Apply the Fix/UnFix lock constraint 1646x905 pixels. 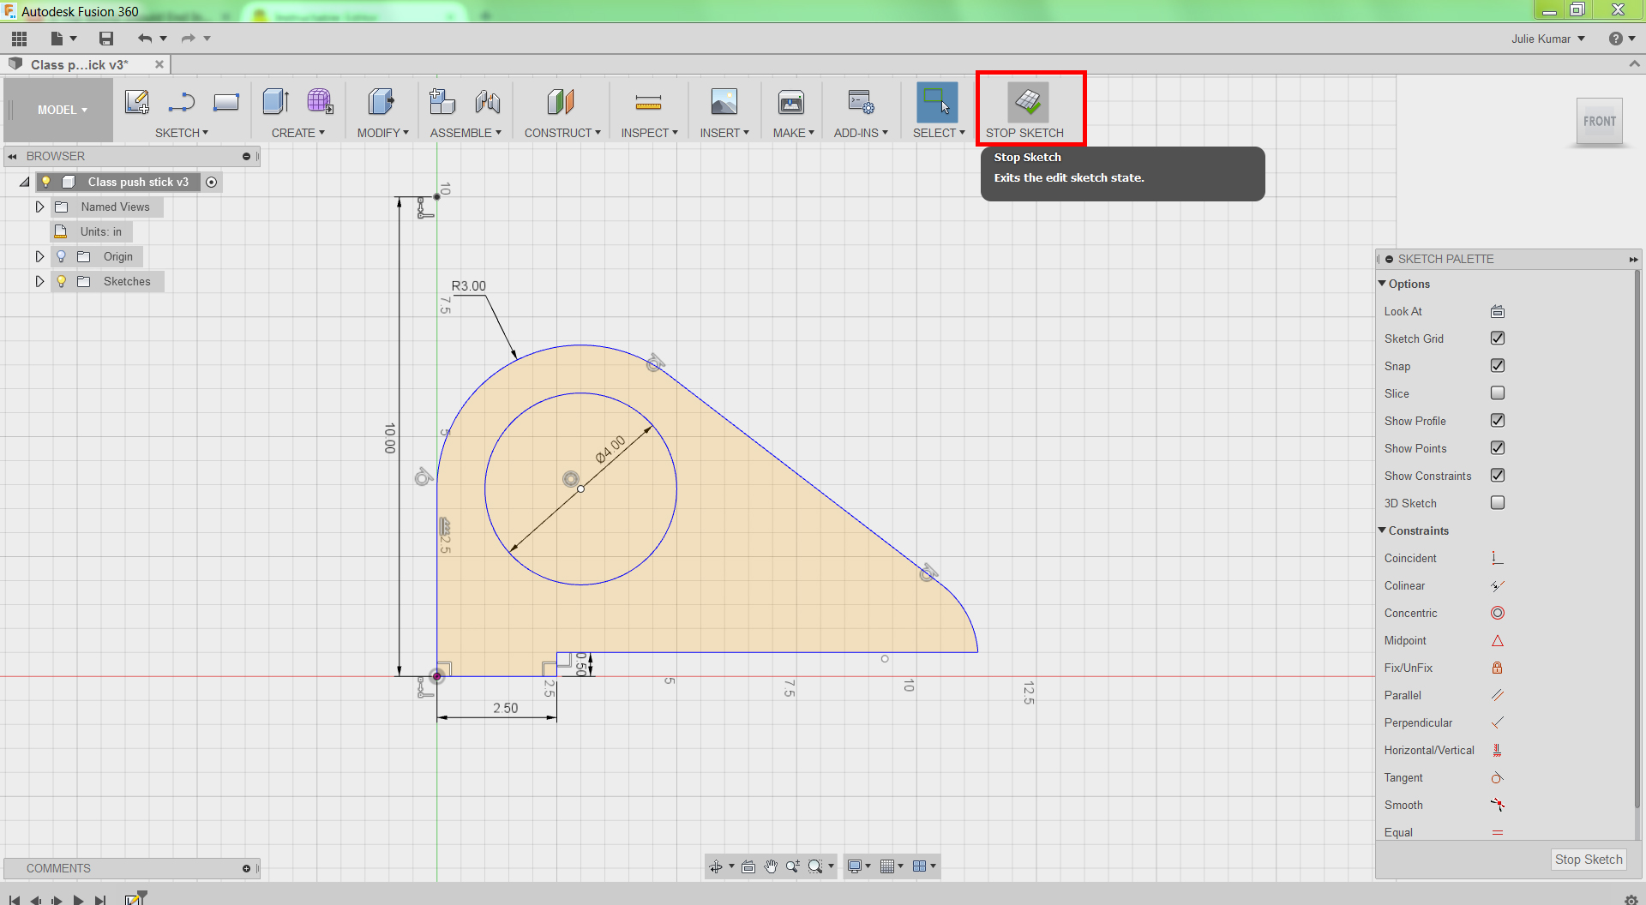(x=1498, y=668)
